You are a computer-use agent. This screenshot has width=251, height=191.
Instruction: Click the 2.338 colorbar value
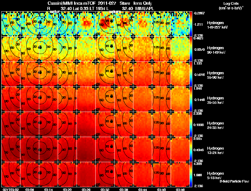tap(198, 114)
